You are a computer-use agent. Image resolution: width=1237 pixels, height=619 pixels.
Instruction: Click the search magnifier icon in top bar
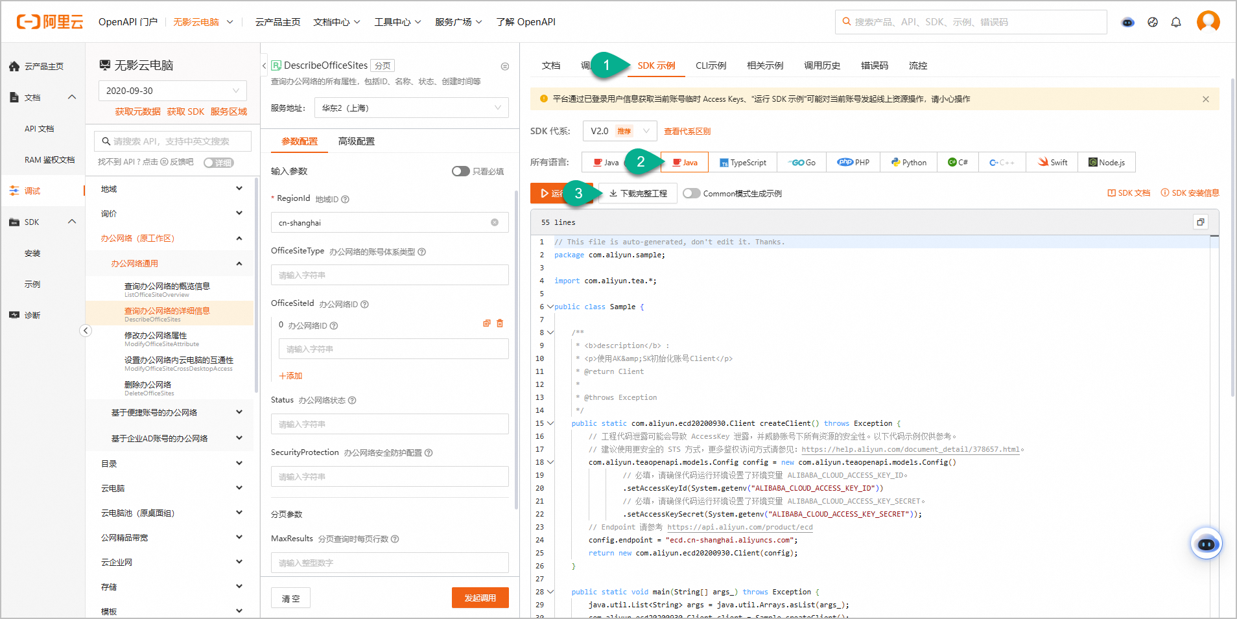[x=846, y=21]
